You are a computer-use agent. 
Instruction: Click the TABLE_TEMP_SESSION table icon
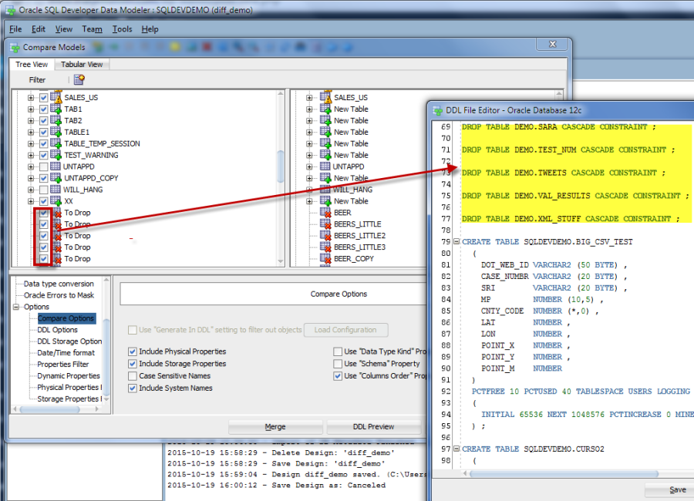(57, 143)
